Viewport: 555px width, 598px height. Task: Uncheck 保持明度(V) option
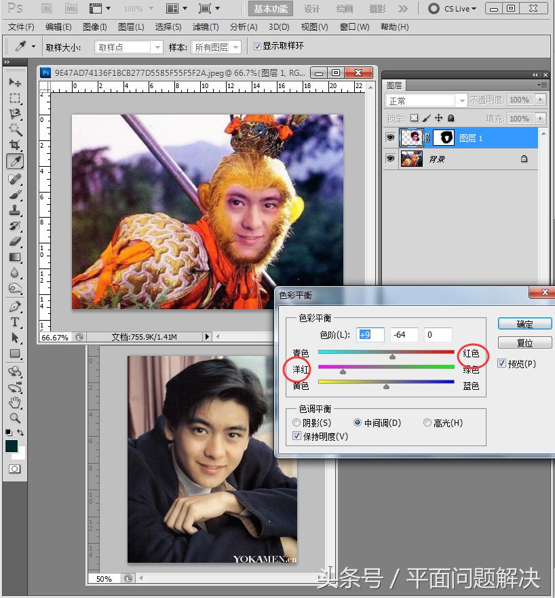click(296, 437)
